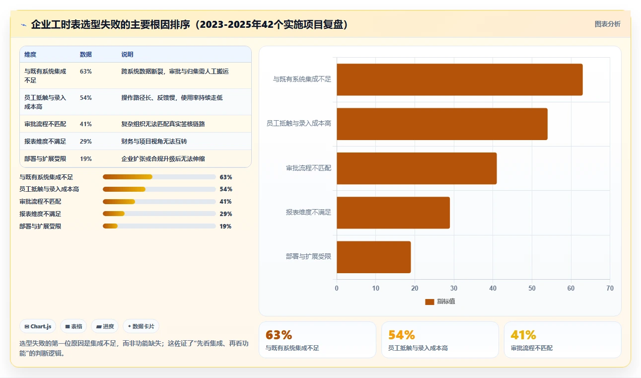Click the 63% value next to first progress bar
Screen dimensions: 641x378
click(226, 177)
